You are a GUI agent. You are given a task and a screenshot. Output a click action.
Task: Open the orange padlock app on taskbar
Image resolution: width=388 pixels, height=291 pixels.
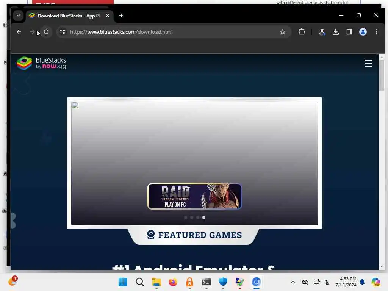(x=190, y=282)
